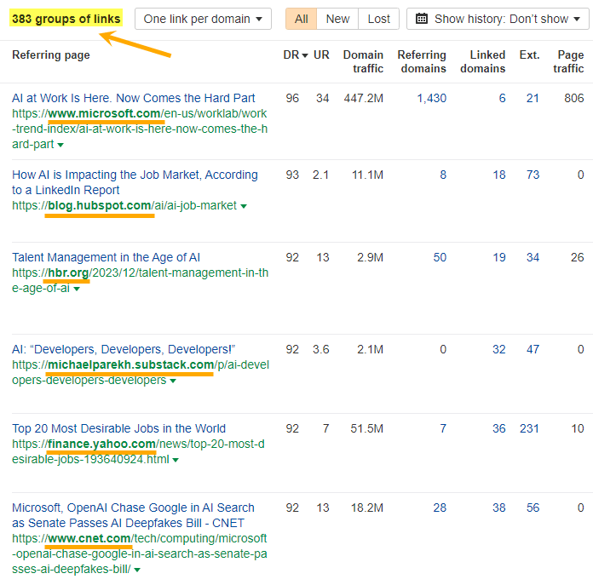
Task: Expand the finance.yahoo.com URL dropdown arrow
Action: tap(176, 461)
